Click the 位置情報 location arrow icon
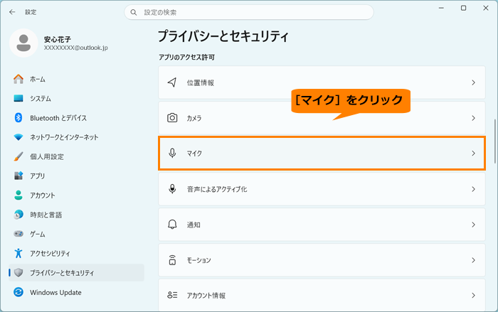The width and height of the screenshot is (498, 312). pyautogui.click(x=172, y=82)
